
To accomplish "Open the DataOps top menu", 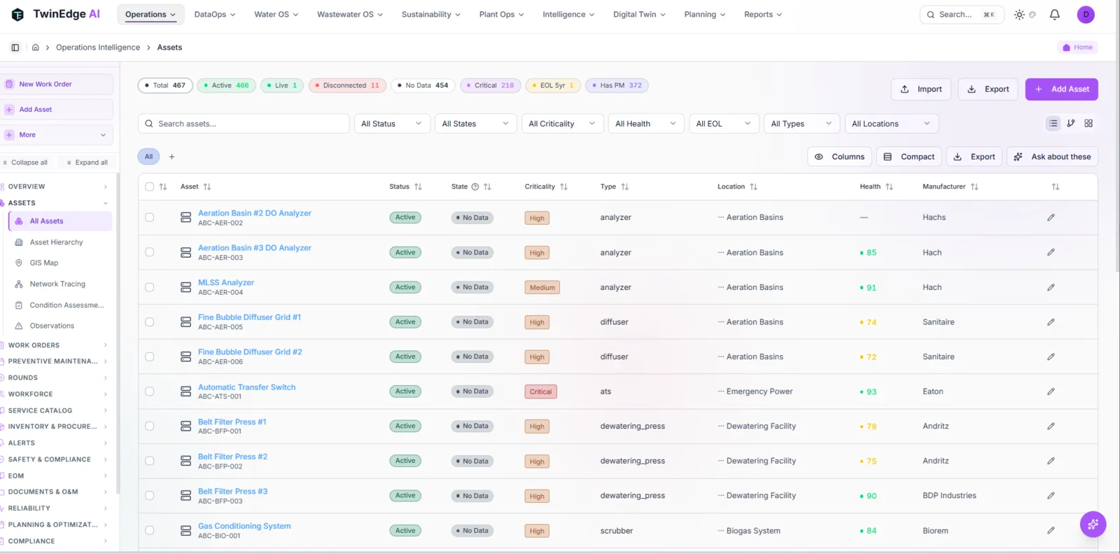I will [215, 14].
